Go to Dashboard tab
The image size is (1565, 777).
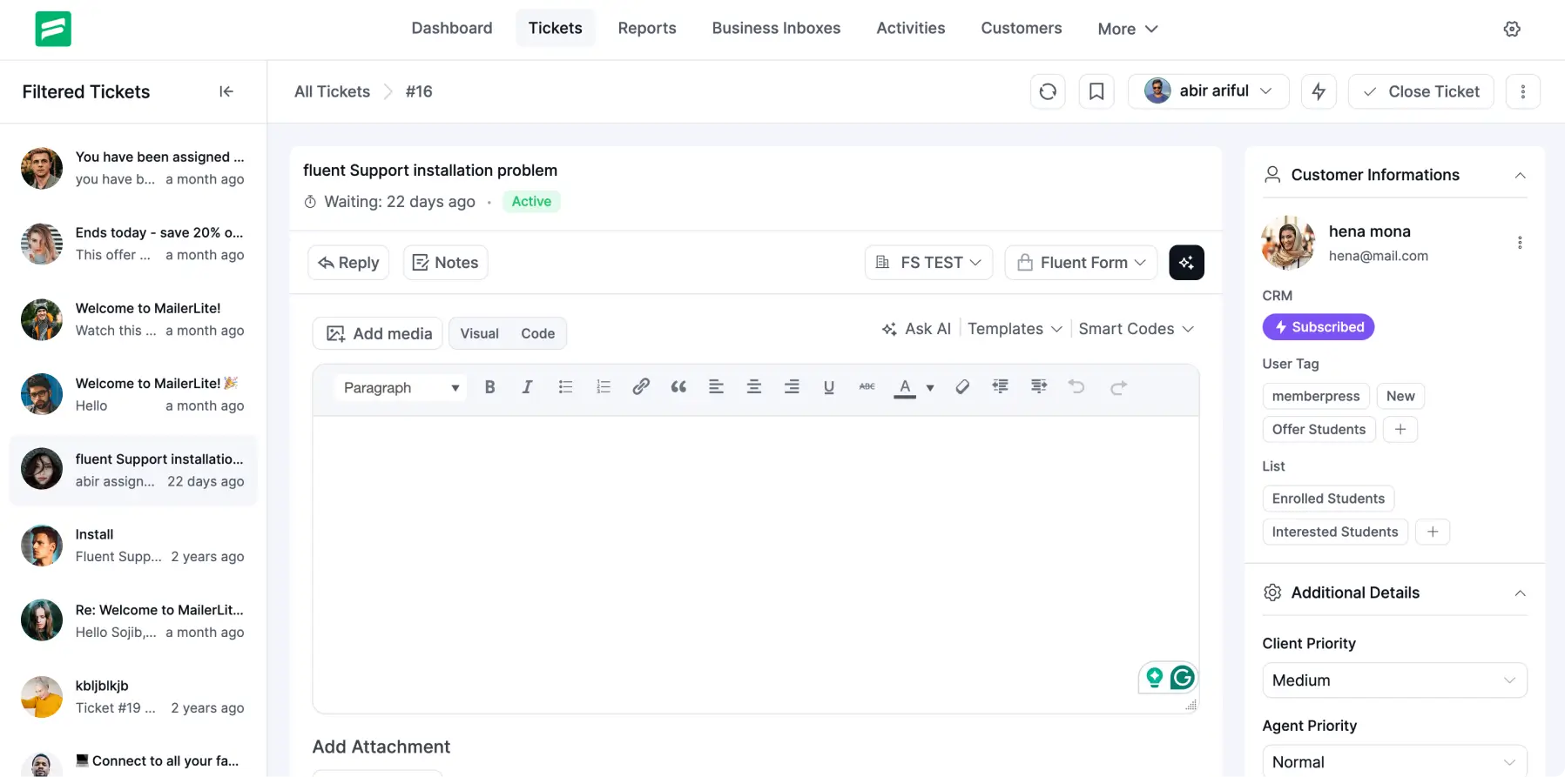[452, 28]
